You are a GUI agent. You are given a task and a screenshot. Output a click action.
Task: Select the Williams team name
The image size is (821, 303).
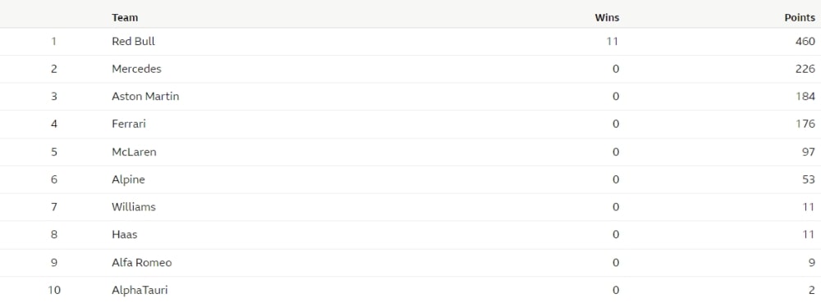(x=134, y=207)
